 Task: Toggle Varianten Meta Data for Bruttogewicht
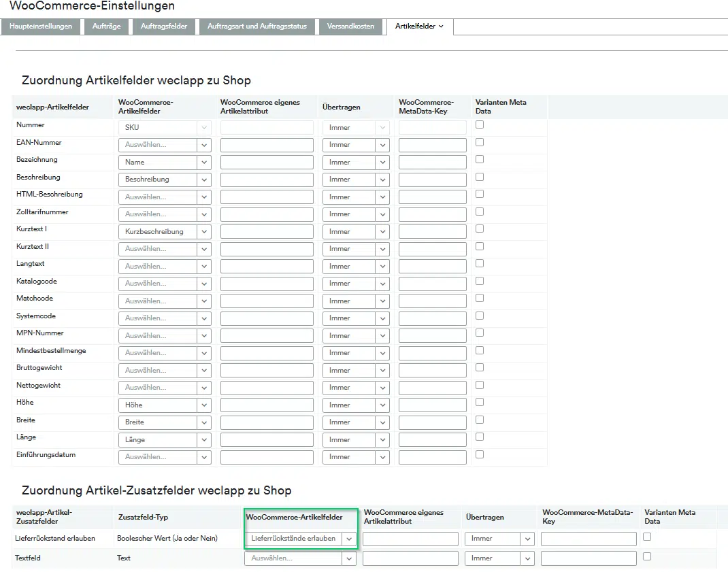[480, 367]
